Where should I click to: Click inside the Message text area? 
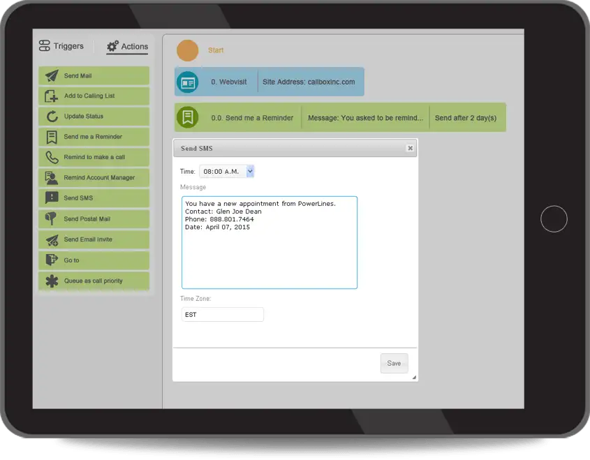pos(270,243)
